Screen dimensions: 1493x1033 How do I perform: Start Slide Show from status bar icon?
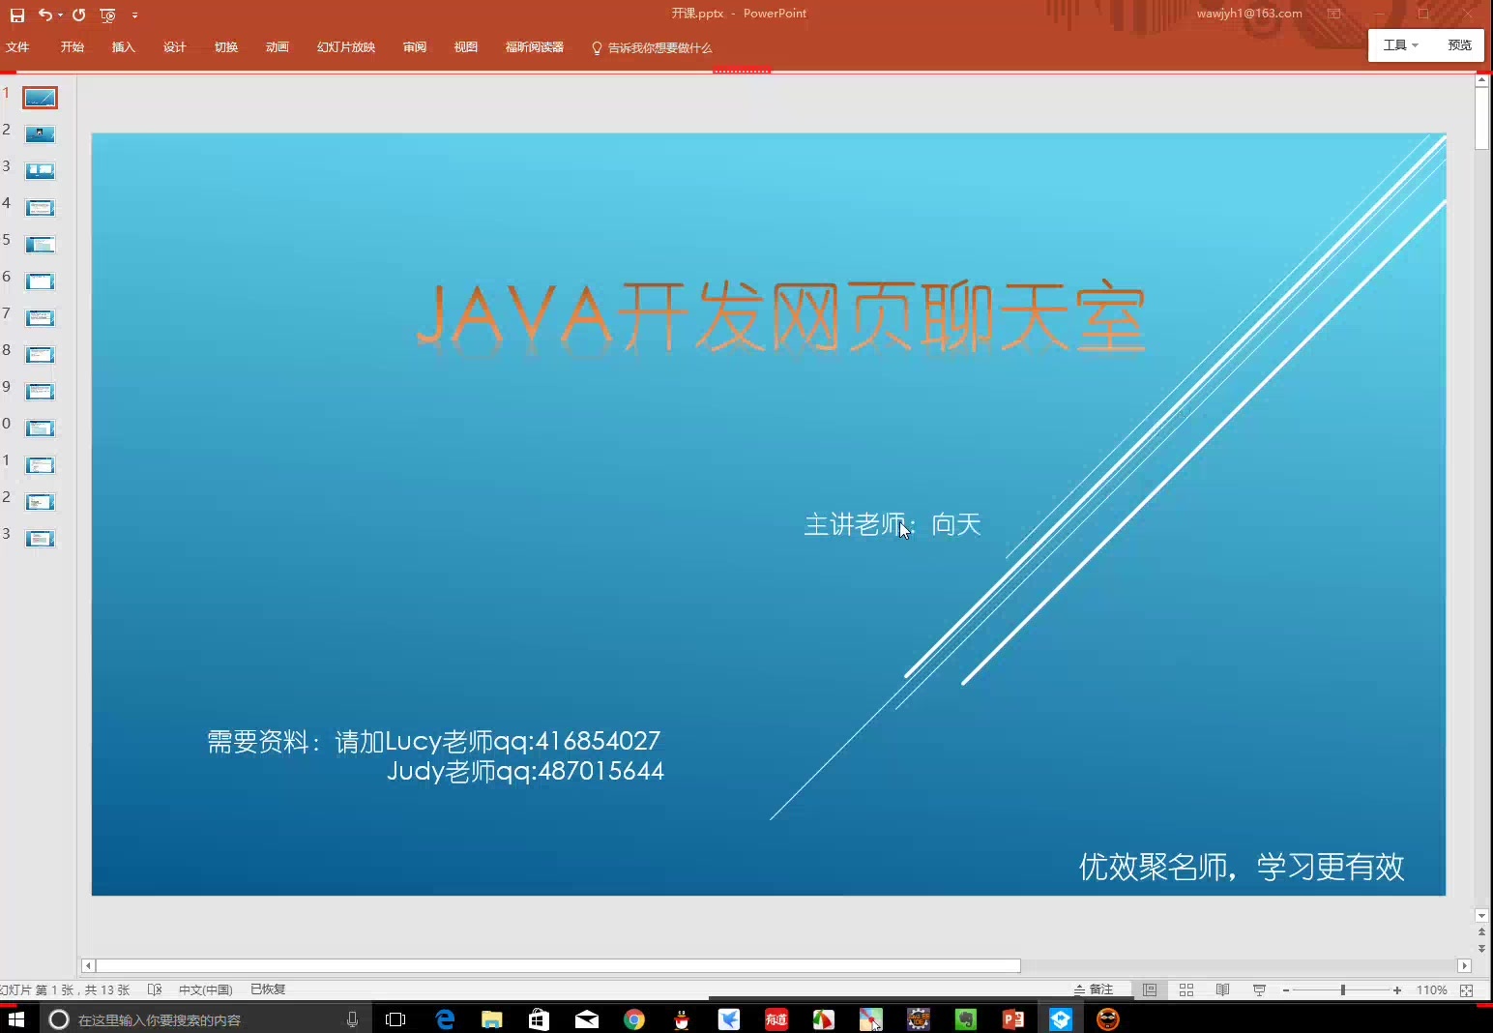point(1259,989)
